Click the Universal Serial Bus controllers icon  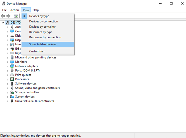tap(12, 101)
